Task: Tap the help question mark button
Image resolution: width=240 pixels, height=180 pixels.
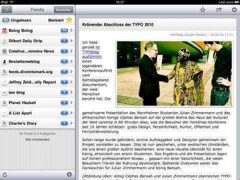Action: coord(6,9)
